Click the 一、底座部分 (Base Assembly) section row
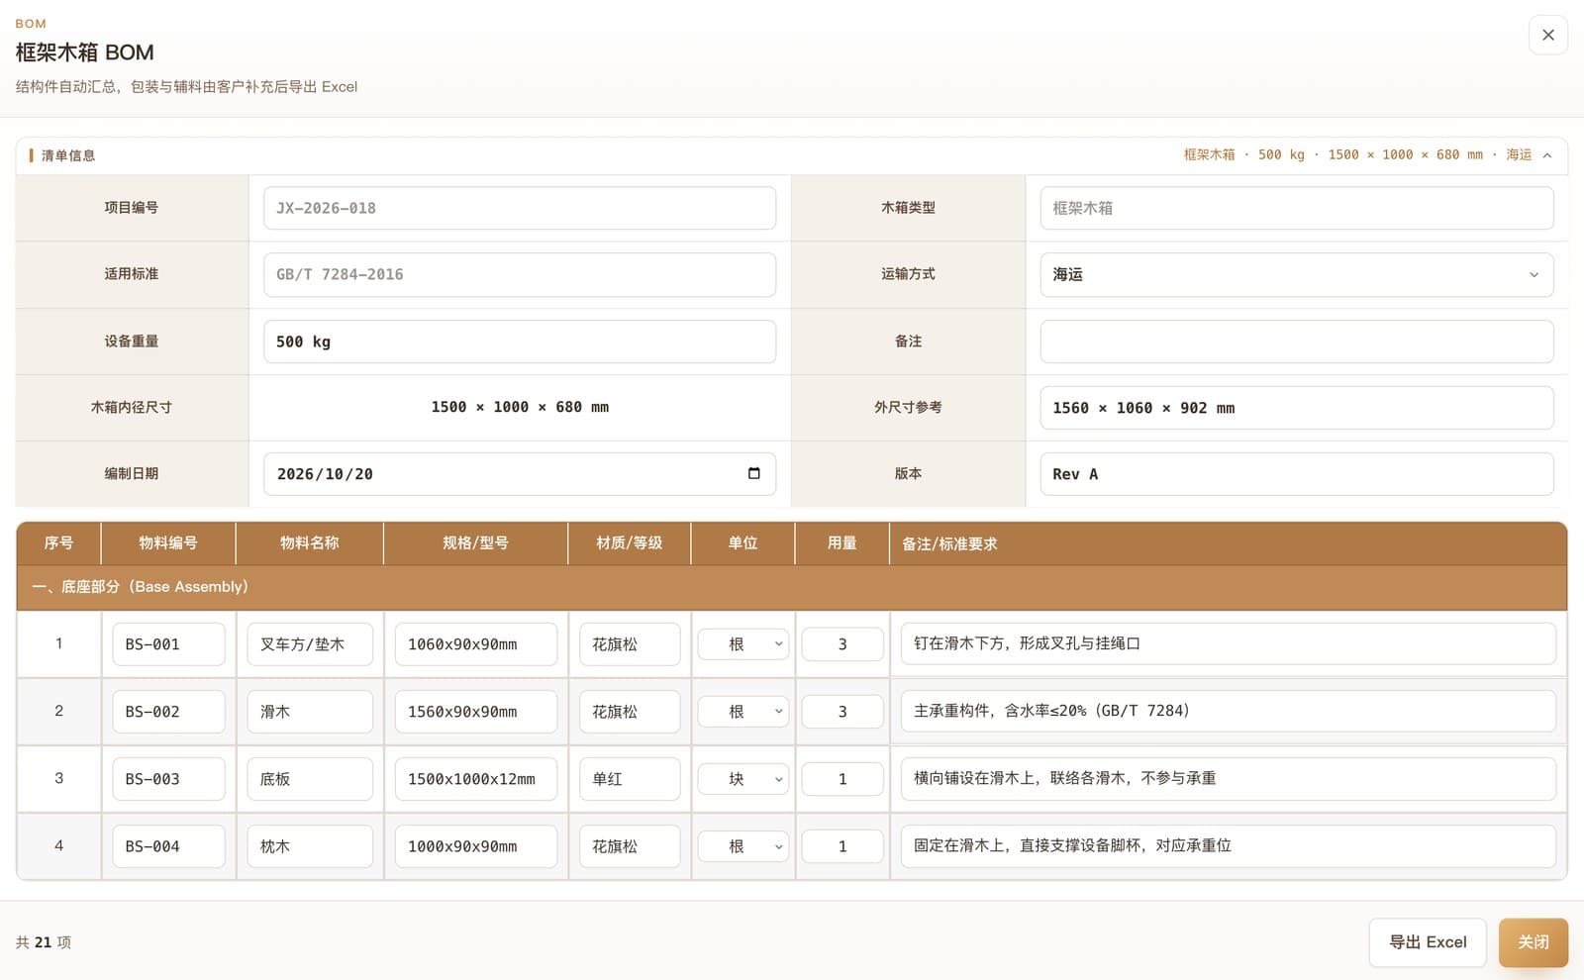The image size is (1584, 980). tap(792, 587)
